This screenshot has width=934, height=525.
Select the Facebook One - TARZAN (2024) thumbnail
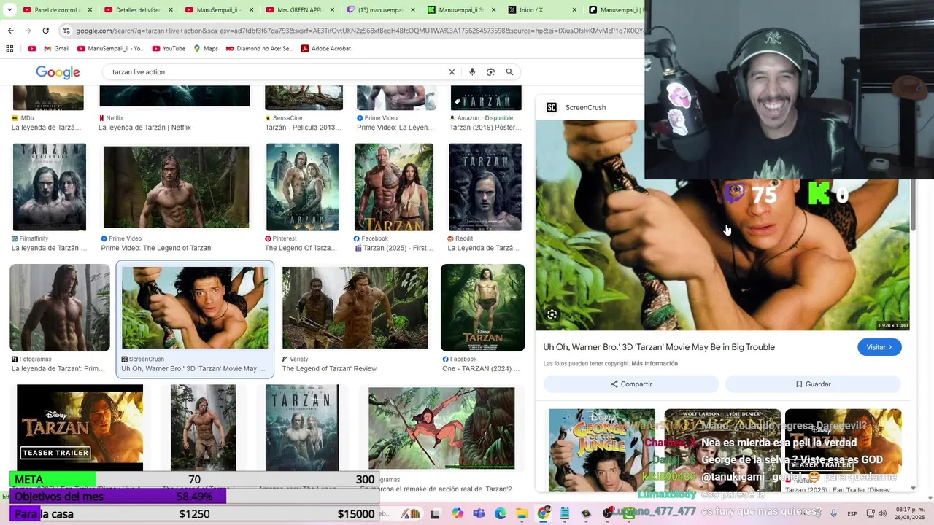[482, 308]
